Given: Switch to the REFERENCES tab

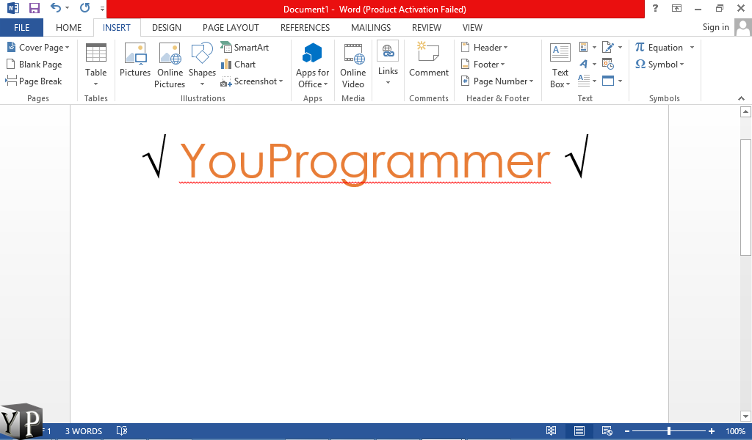Looking at the screenshot, I should 305,28.
